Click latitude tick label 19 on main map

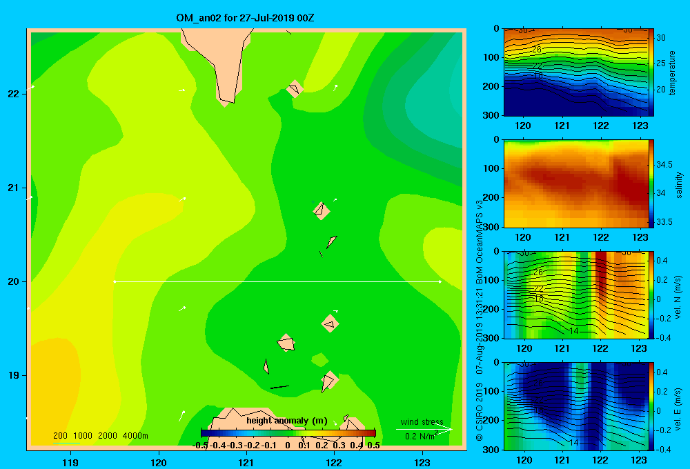click(14, 375)
